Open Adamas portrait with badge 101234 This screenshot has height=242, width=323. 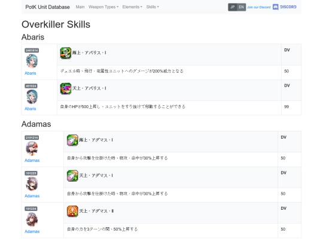pos(32,219)
